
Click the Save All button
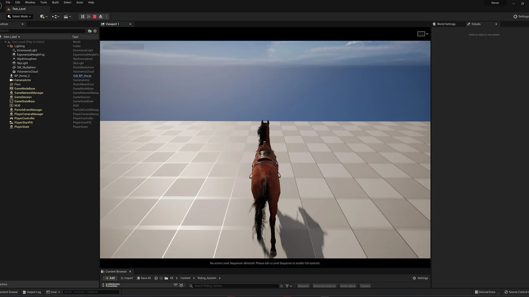[x=144, y=278]
